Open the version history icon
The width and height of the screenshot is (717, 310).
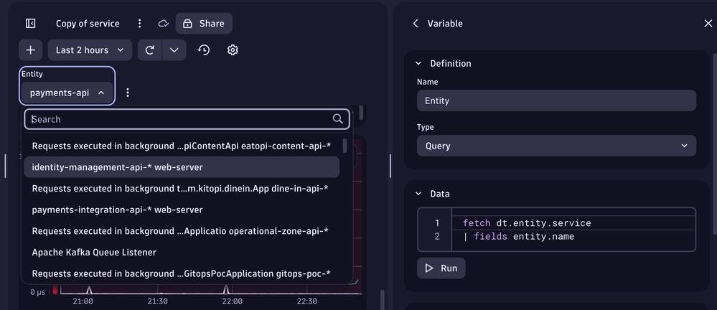[205, 50]
